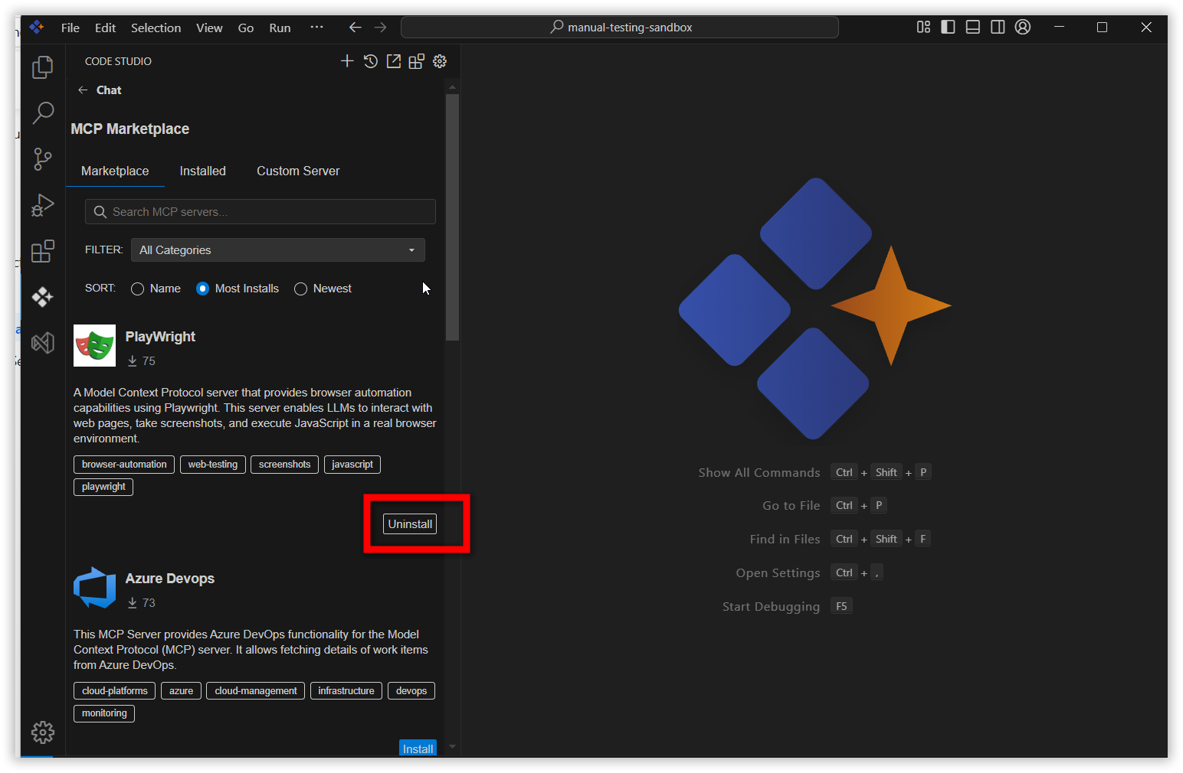Open File menu
Viewport: 1183px width, 773px height.
pos(70,28)
